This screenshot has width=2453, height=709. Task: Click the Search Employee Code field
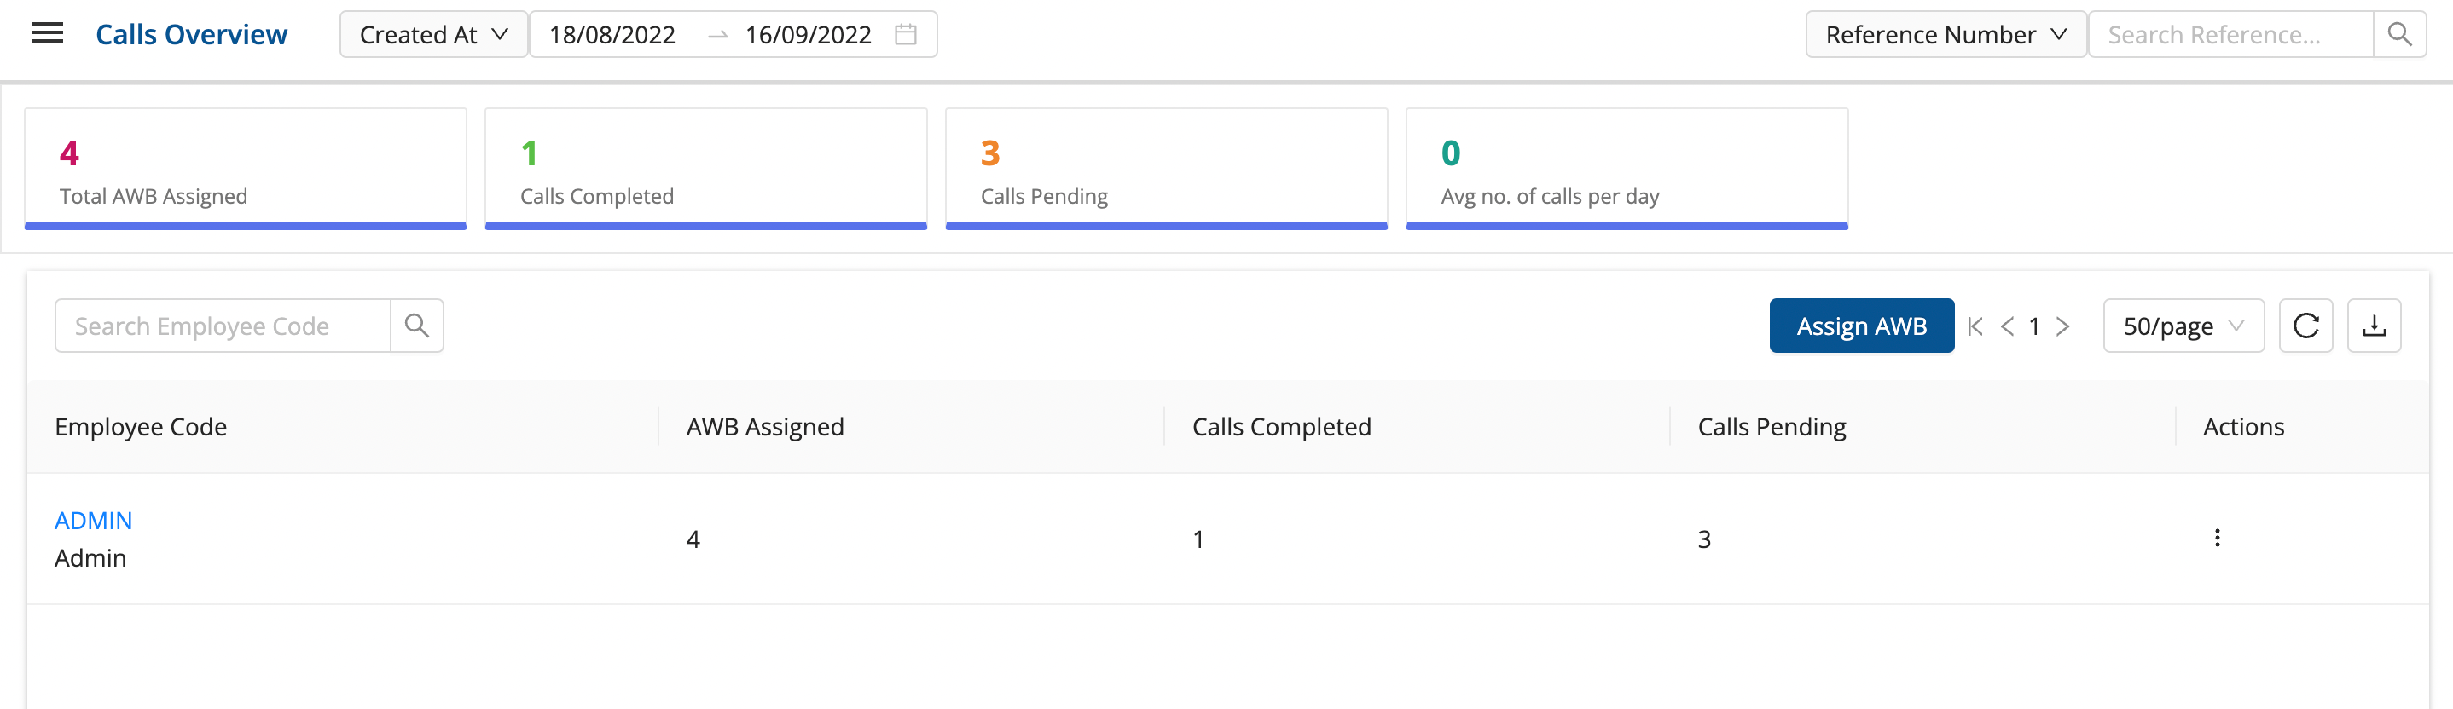point(223,326)
